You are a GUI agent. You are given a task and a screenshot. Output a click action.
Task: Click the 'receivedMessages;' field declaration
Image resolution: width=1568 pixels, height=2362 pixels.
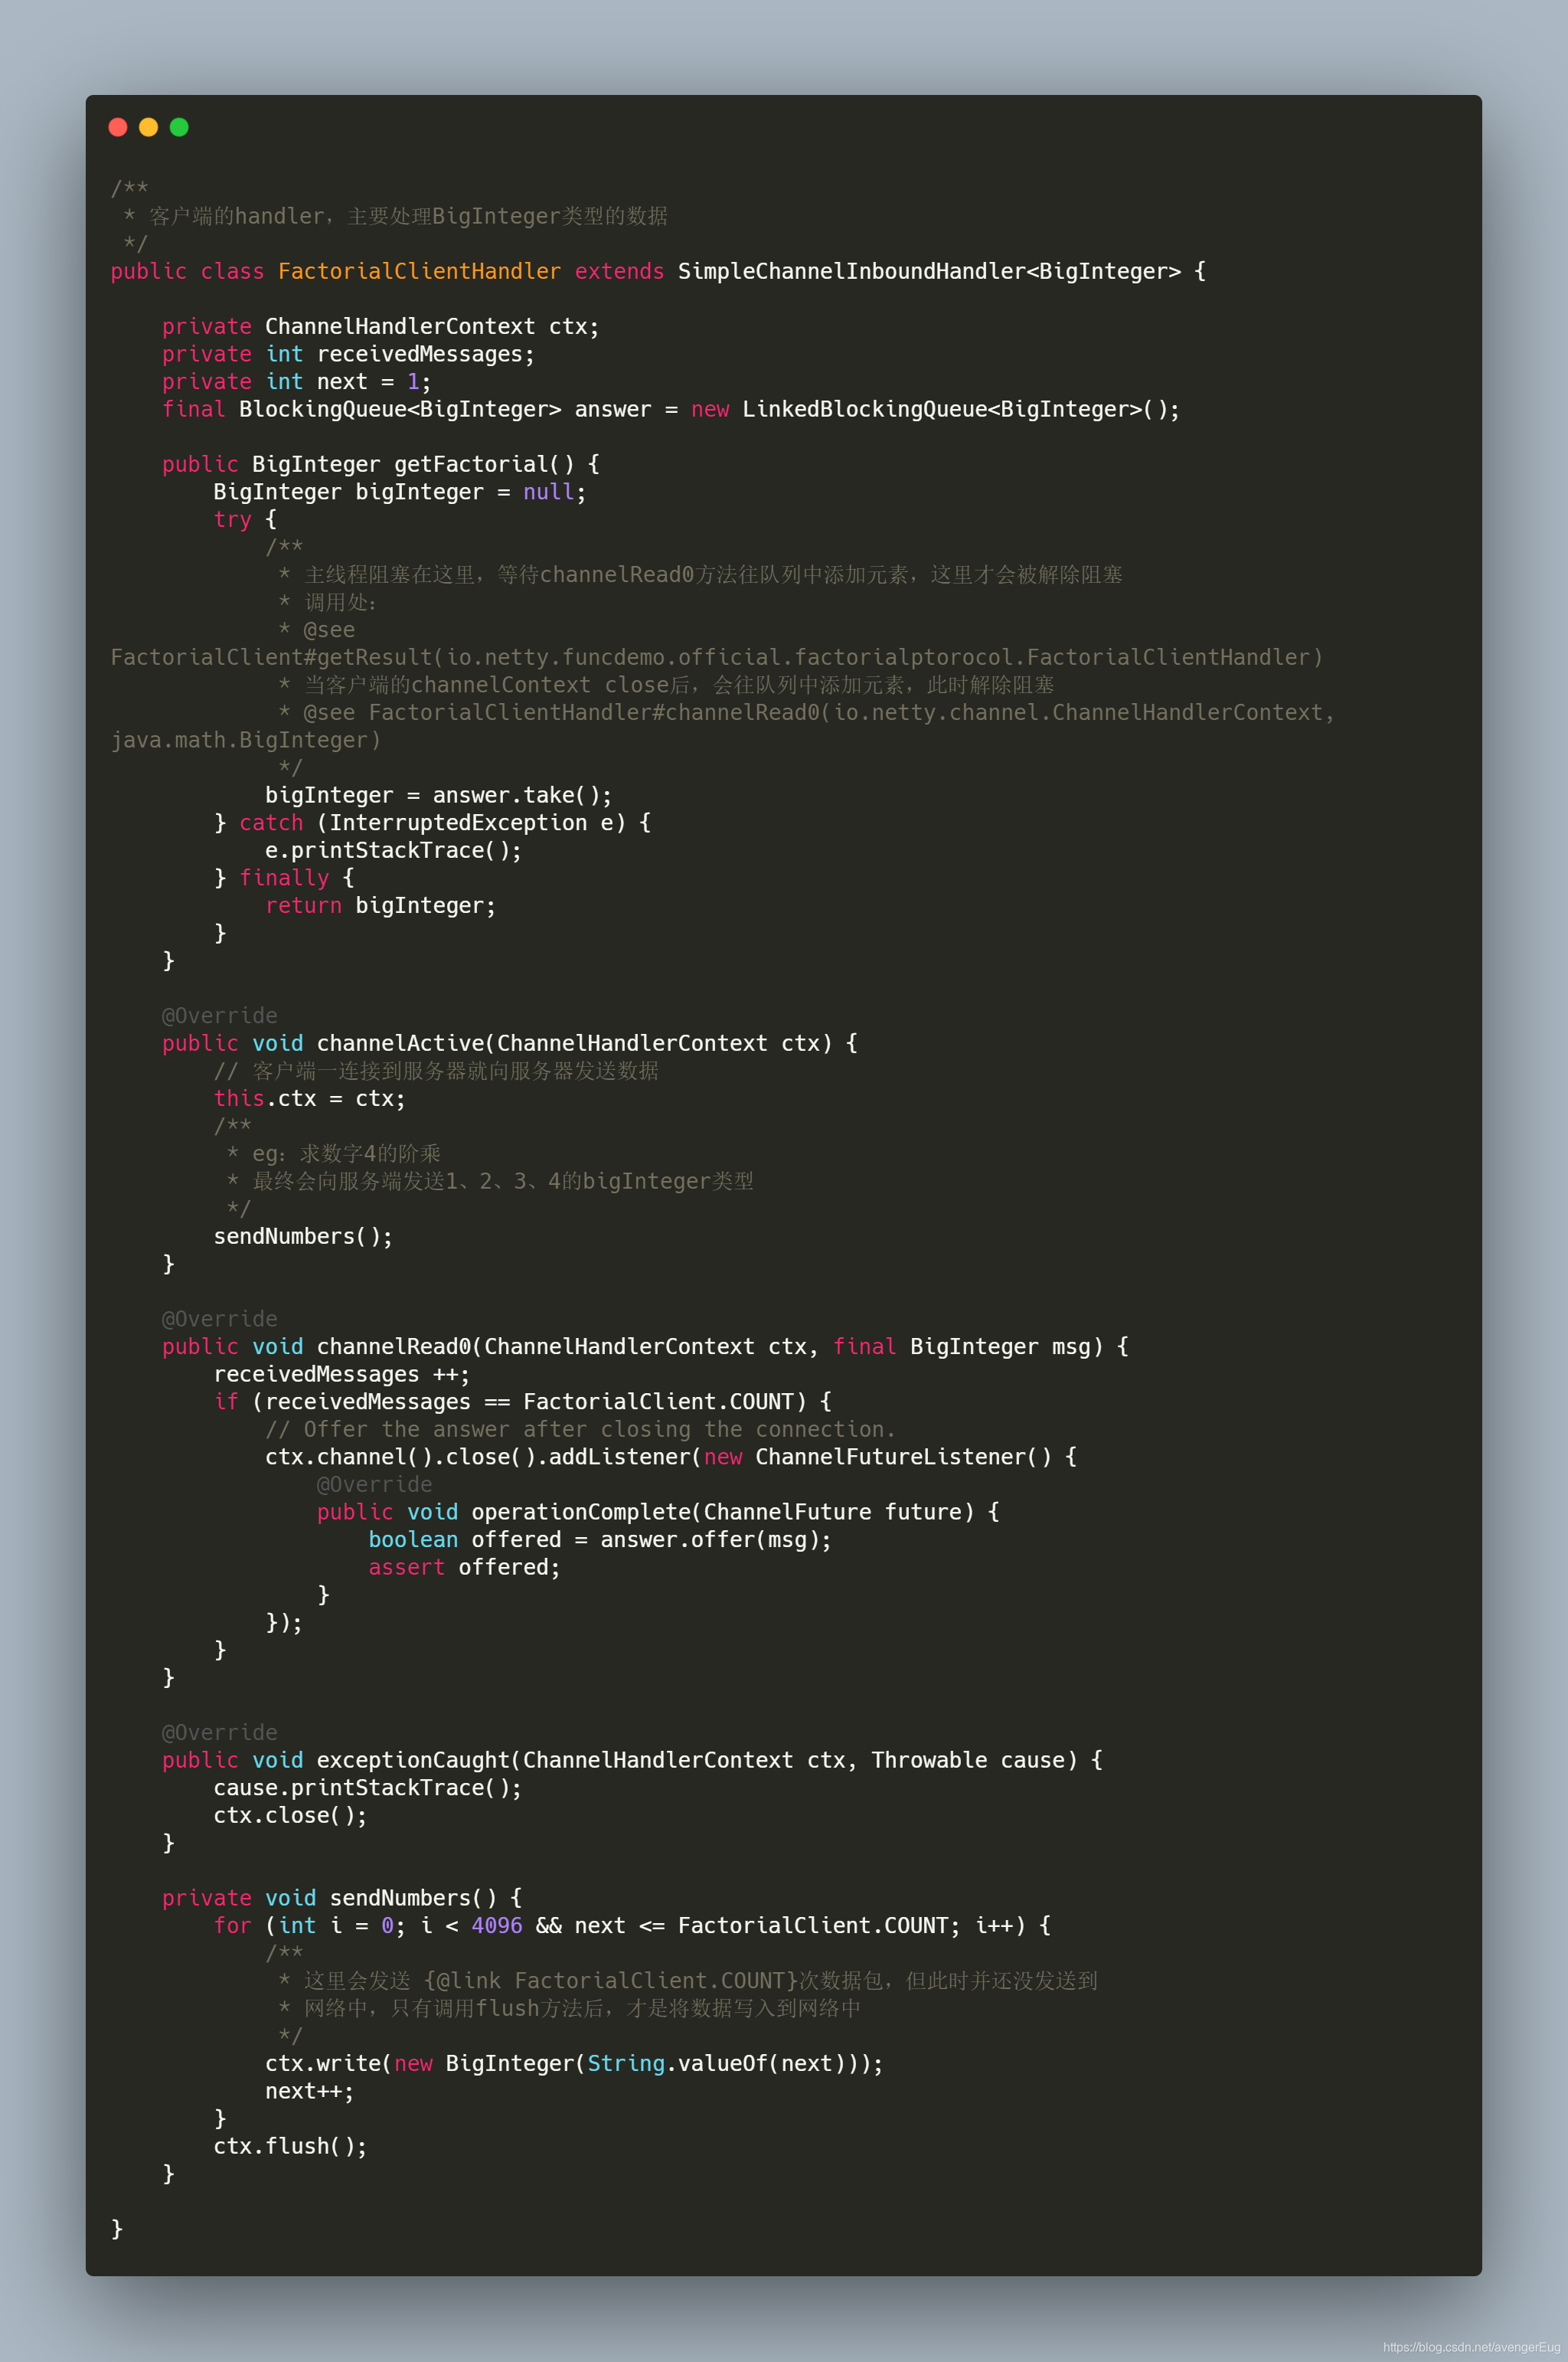tap(425, 354)
